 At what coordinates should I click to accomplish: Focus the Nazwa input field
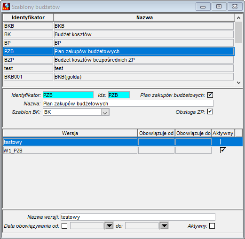coord(128,104)
